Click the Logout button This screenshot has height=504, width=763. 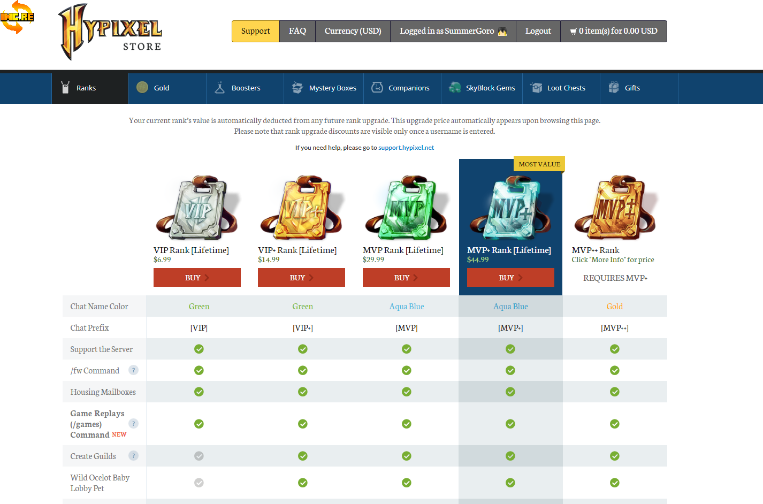click(538, 31)
